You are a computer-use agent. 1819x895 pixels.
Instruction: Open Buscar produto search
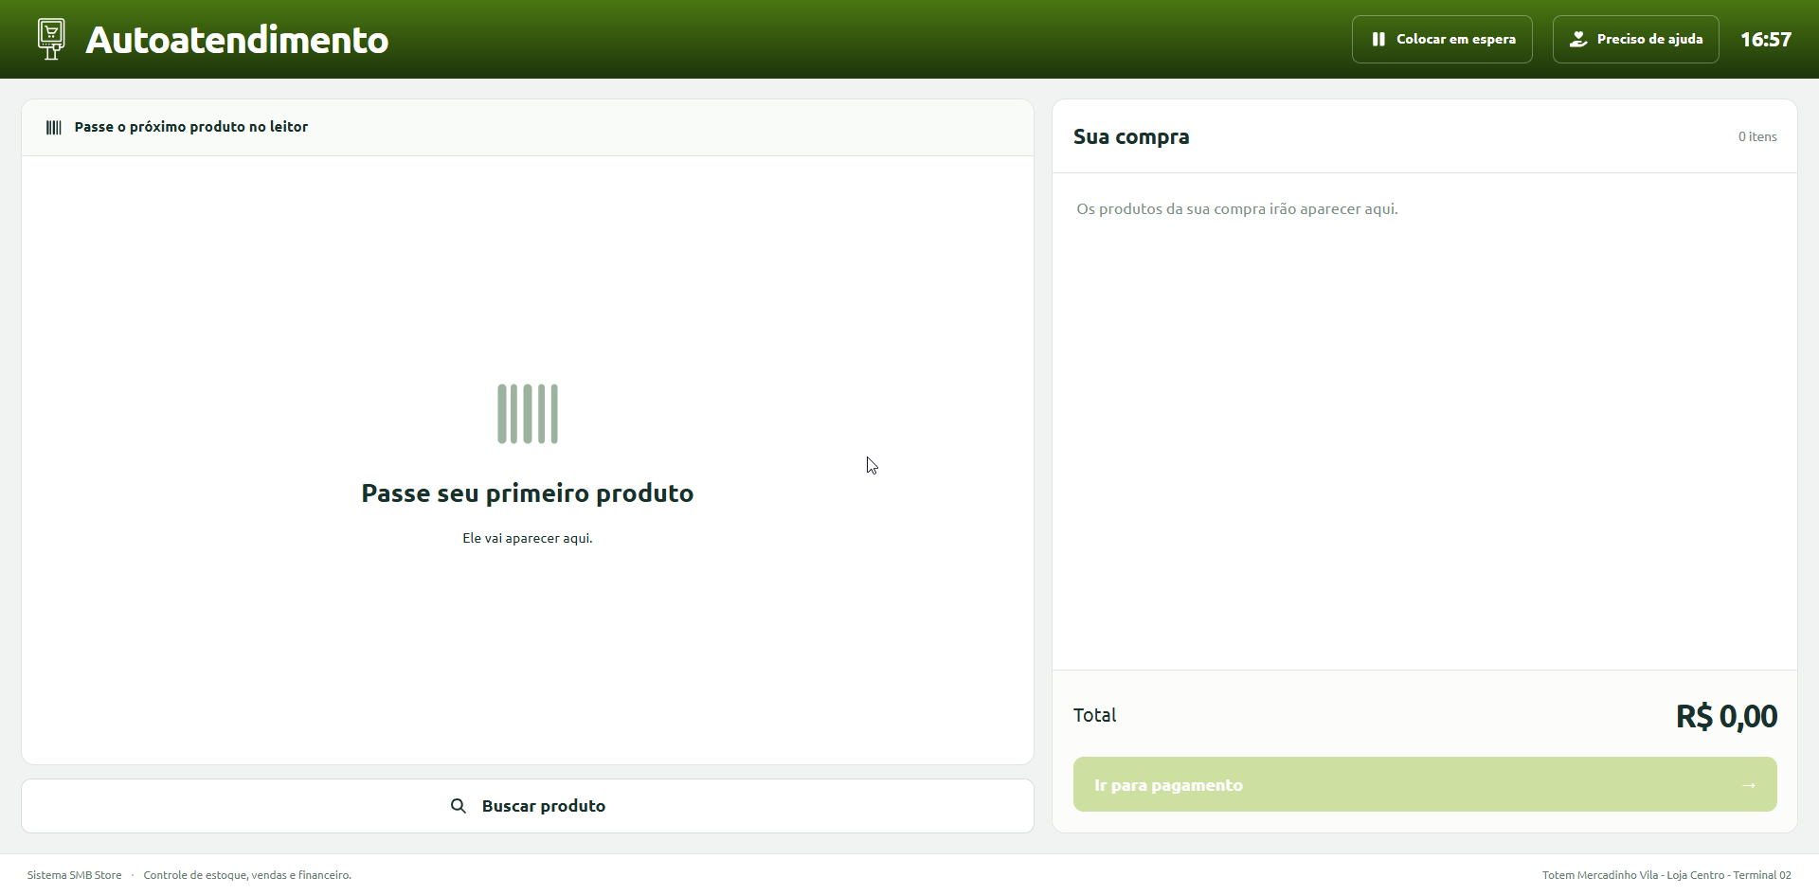pos(528,806)
